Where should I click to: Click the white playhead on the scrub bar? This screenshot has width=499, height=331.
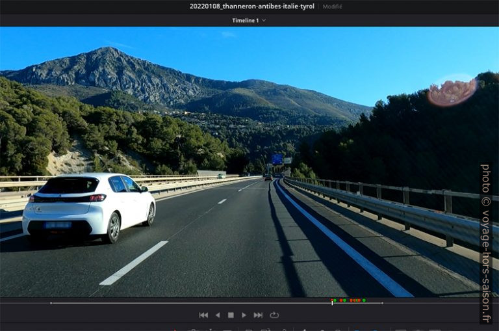[x=331, y=302]
